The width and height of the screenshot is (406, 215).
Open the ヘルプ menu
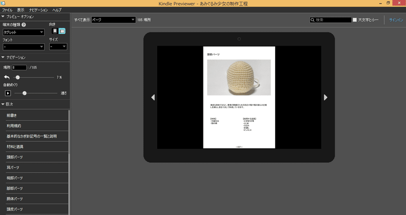(x=57, y=10)
